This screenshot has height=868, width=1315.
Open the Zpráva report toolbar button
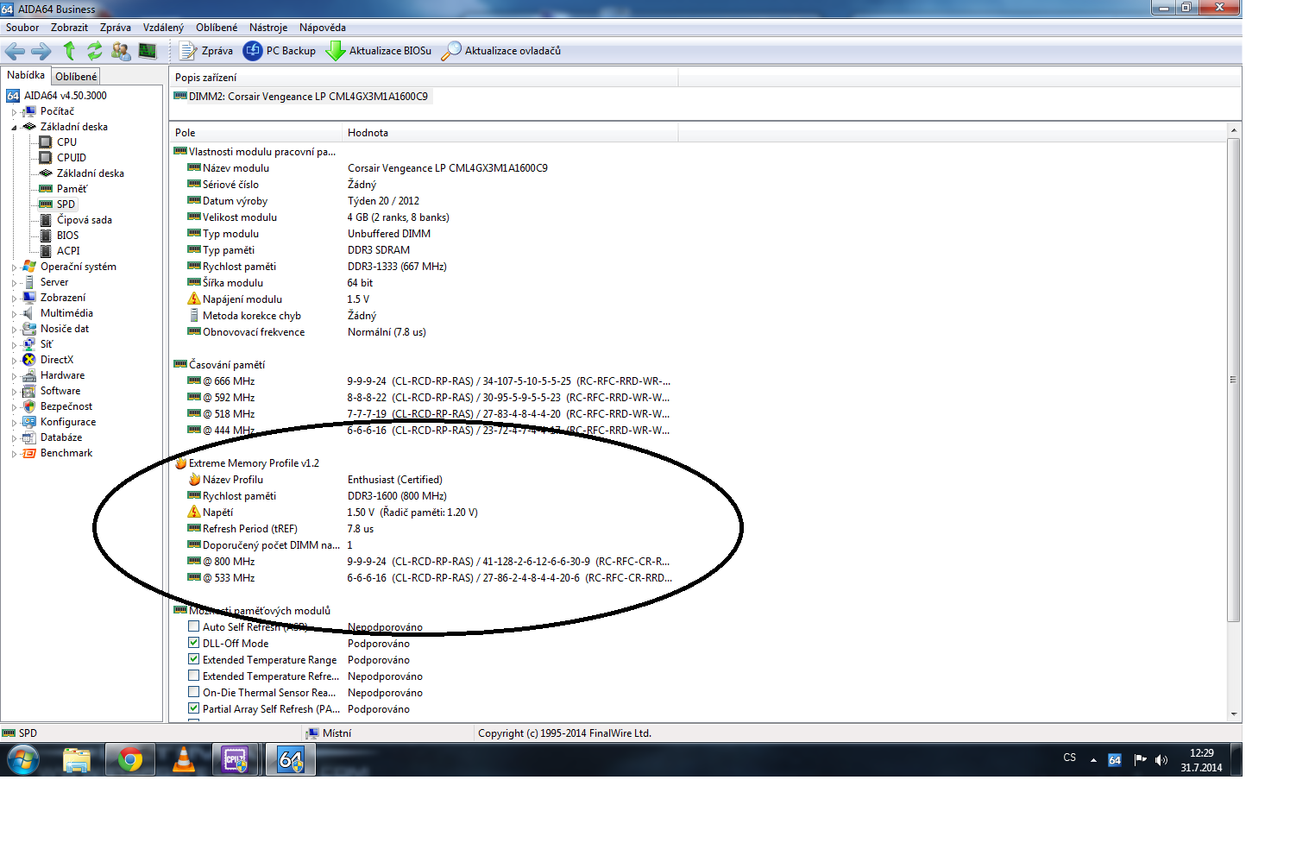[206, 51]
